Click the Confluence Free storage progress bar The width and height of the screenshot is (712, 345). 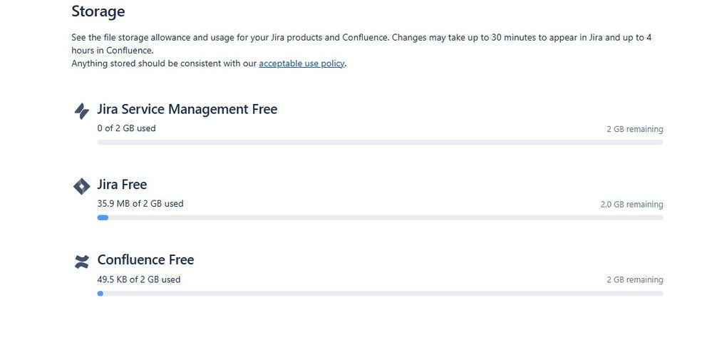(x=380, y=293)
